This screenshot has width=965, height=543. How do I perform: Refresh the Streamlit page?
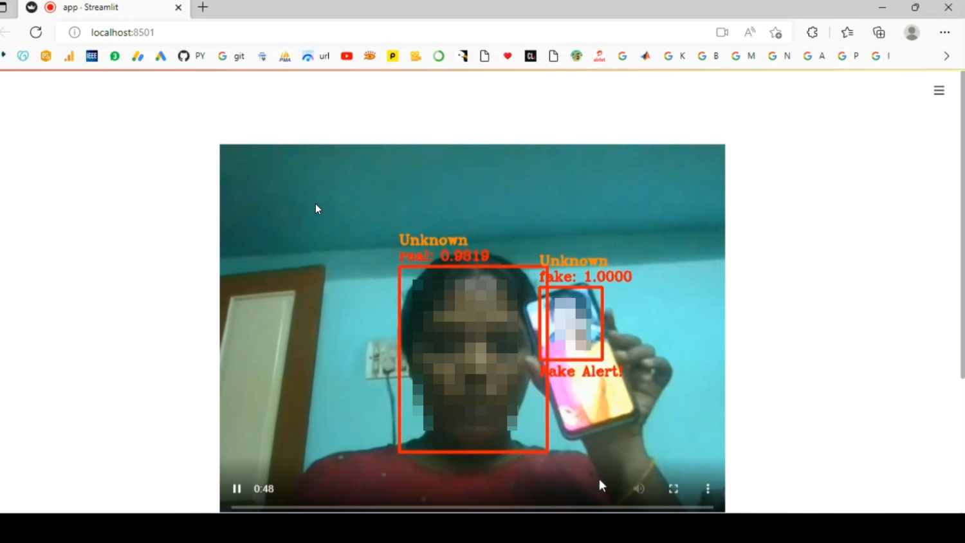coord(37,32)
